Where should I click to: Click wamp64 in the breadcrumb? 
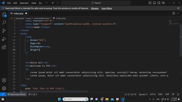20,18
